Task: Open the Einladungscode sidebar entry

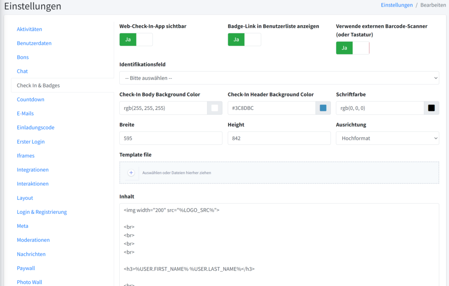Action: tap(36, 128)
